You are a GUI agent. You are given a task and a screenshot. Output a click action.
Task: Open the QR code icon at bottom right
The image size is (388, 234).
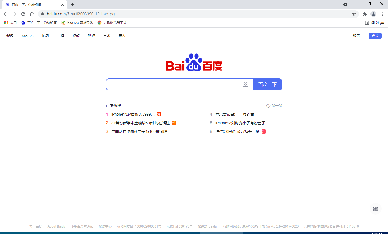[x=376, y=209]
